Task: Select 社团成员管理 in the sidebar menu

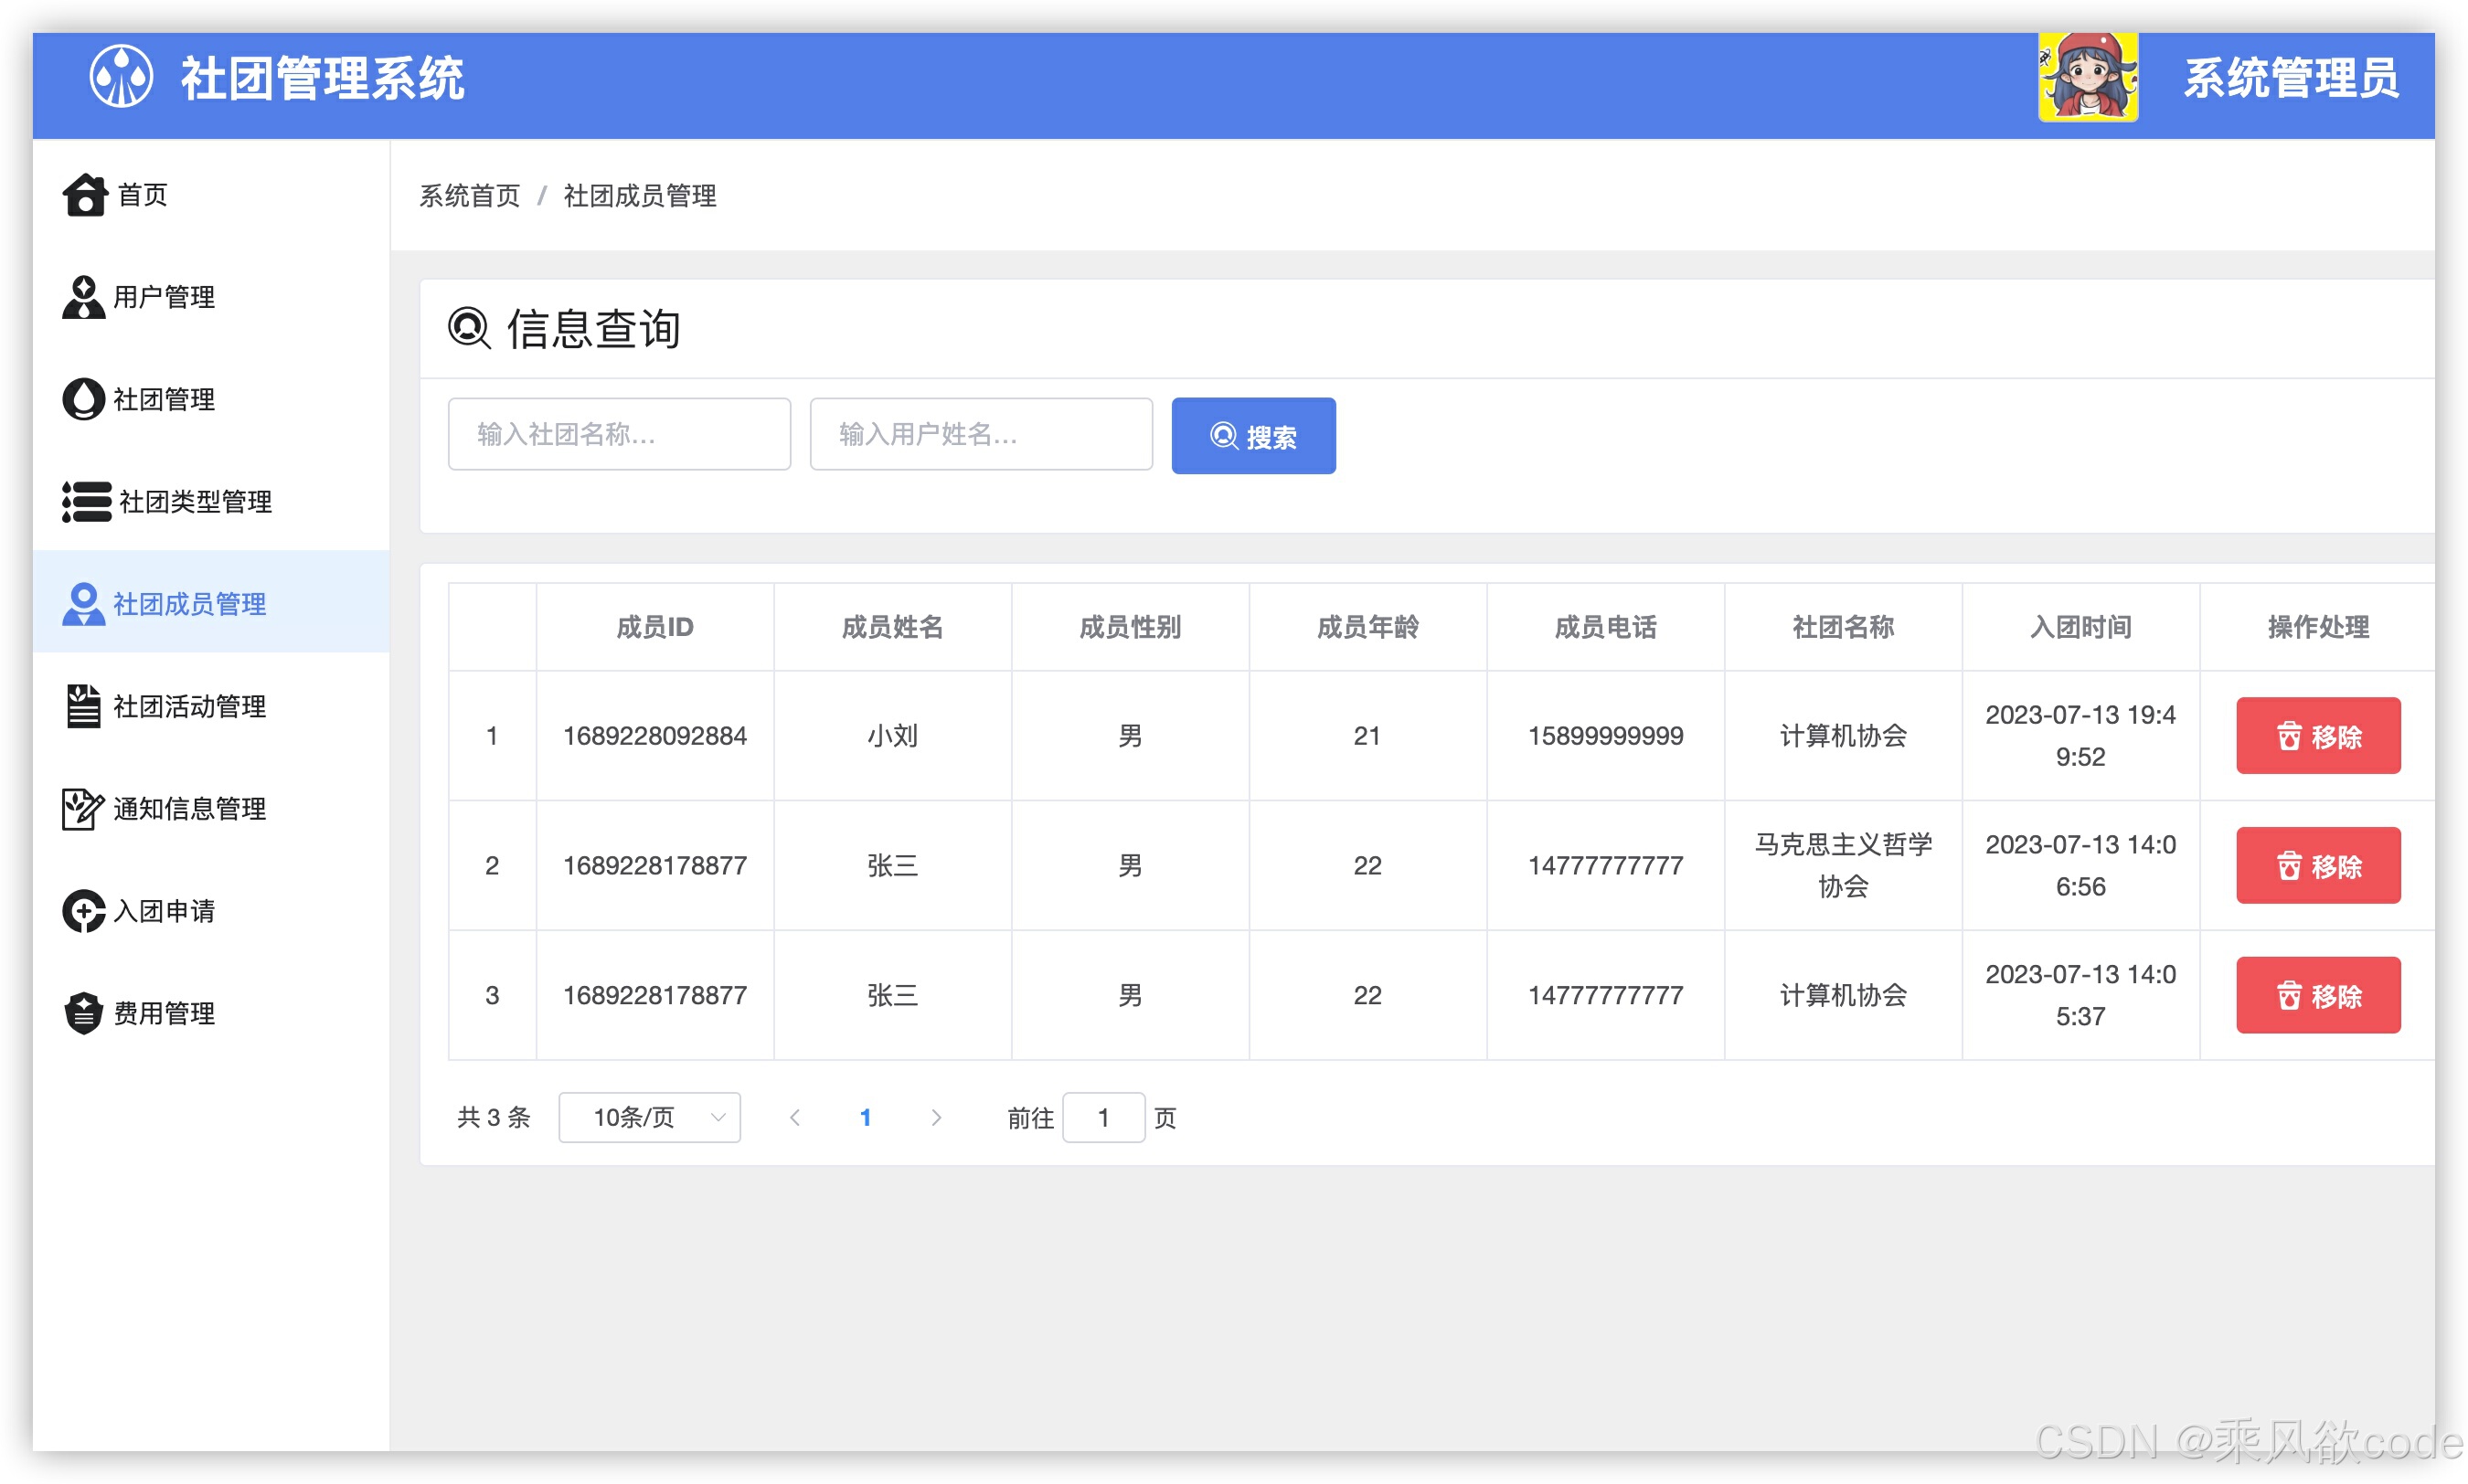Action: 188,604
